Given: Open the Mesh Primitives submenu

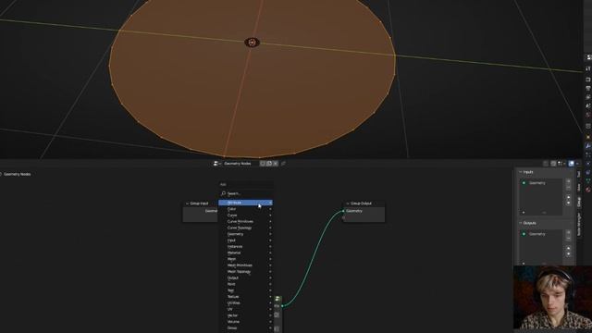Looking at the screenshot, I should 245,265.
